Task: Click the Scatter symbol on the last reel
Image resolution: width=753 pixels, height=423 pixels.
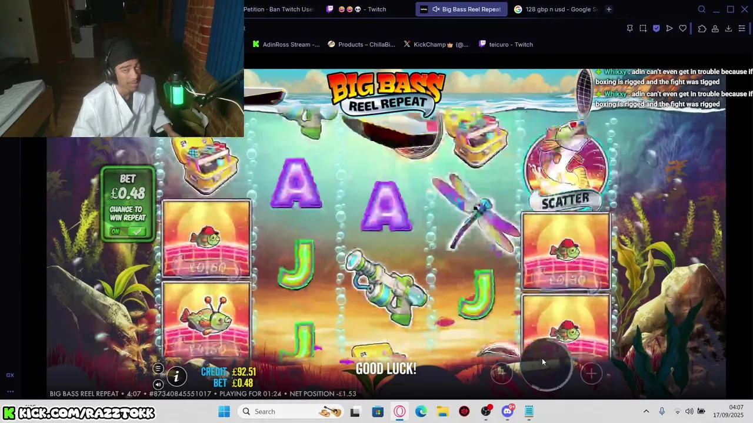Action: tap(565, 166)
